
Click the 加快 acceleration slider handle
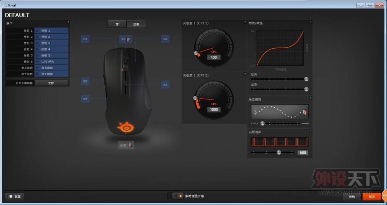[x=306, y=79]
